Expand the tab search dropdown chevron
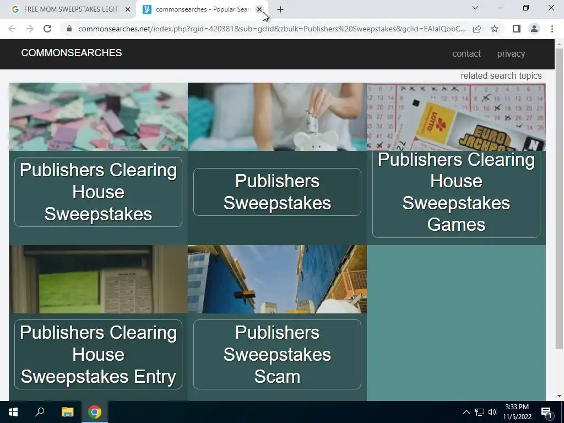This screenshot has height=423, width=564. 475,8
